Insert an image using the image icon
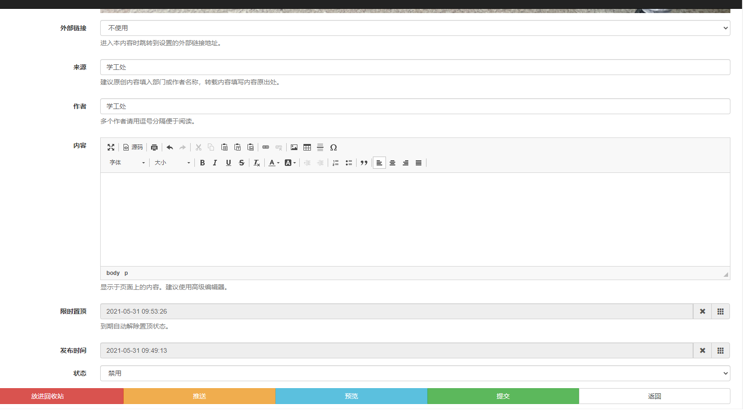 [x=294, y=147]
